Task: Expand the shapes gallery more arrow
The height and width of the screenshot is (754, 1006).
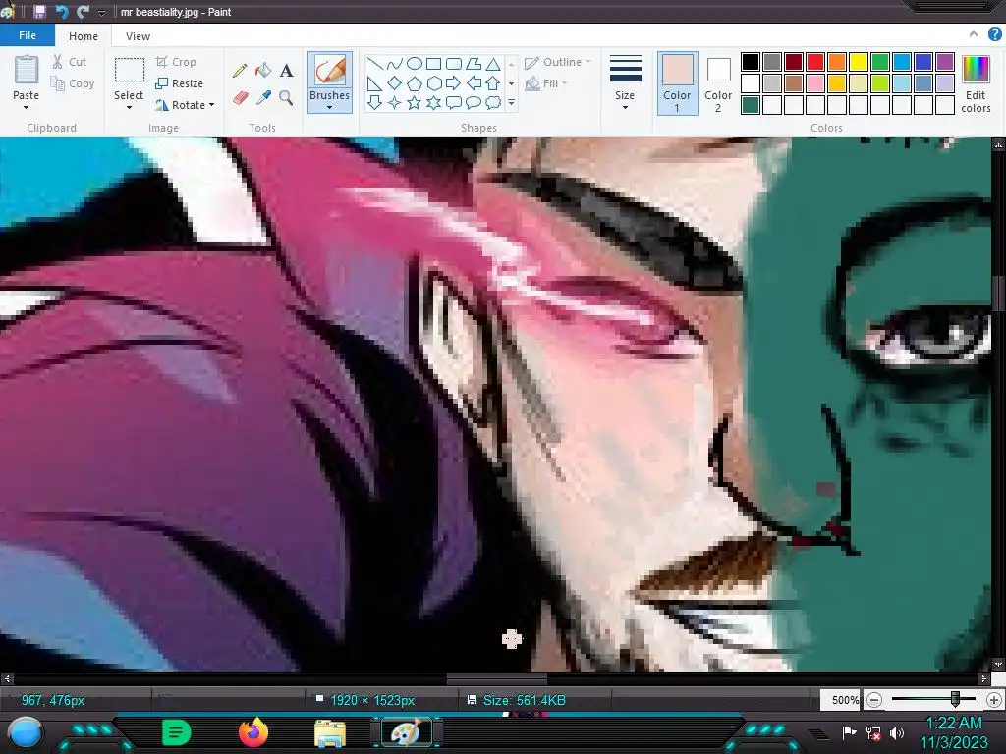Action: tap(511, 102)
